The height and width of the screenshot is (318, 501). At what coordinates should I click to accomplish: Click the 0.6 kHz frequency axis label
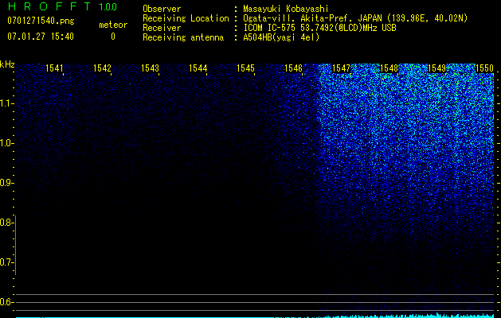(6, 302)
